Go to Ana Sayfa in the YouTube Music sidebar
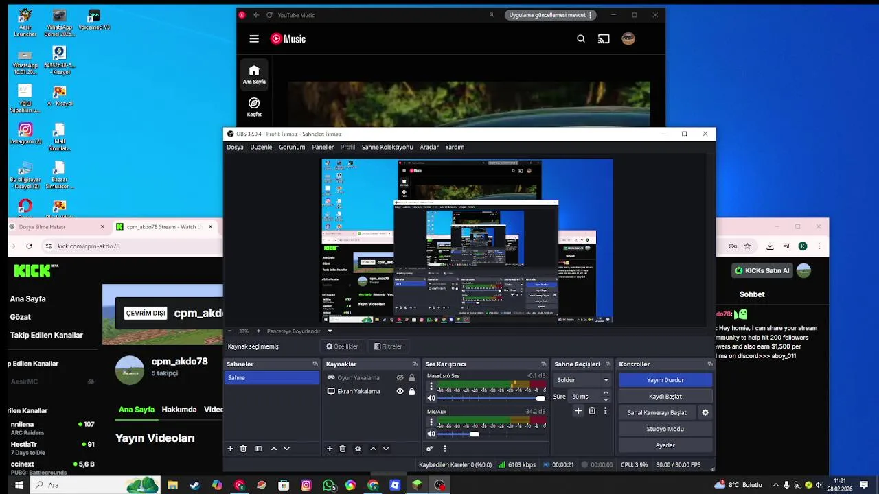 [254, 75]
